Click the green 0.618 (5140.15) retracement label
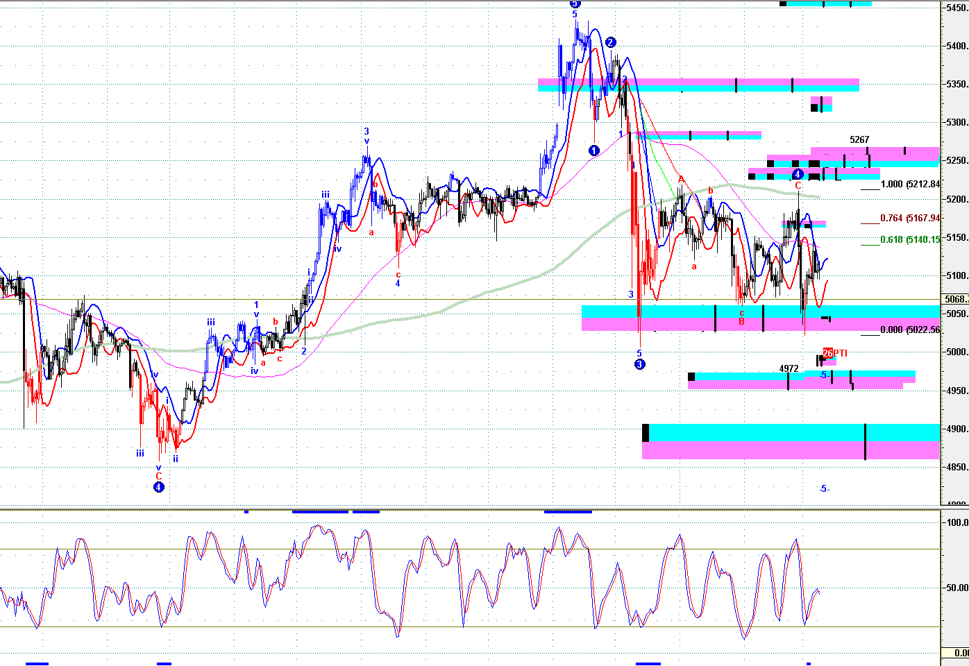 [910, 240]
